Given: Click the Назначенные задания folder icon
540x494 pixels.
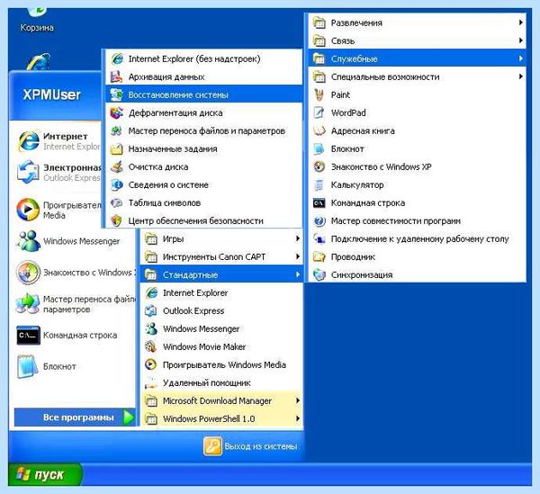Looking at the screenshot, I should click(116, 148).
